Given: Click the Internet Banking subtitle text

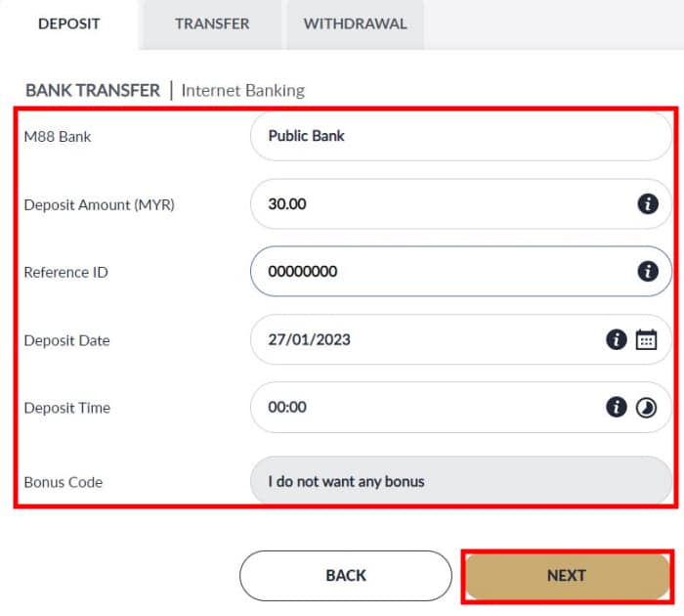Looking at the screenshot, I should tap(243, 90).
